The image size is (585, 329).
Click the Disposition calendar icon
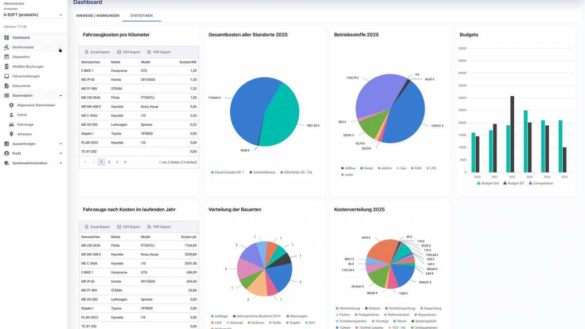6,57
